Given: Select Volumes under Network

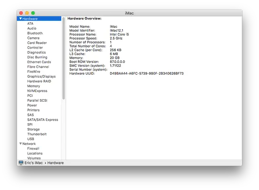Looking at the screenshot, I should (34, 158).
